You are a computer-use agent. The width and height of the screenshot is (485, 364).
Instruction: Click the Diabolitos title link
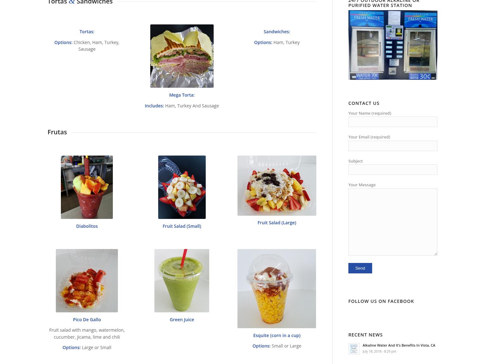pyautogui.click(x=87, y=226)
